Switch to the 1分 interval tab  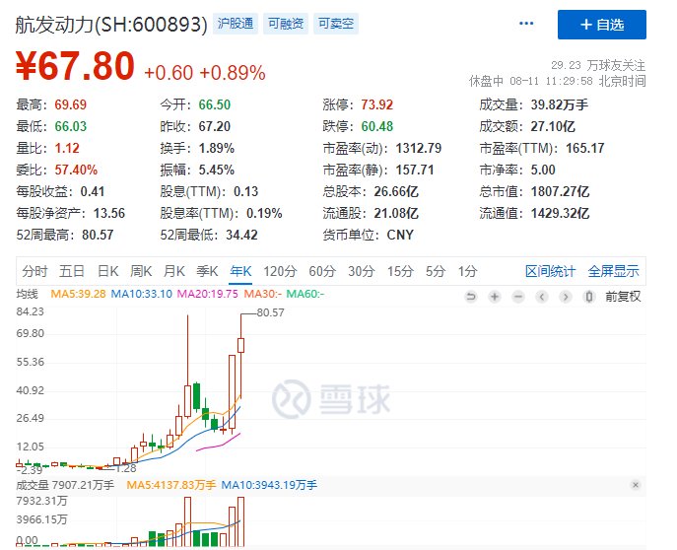[468, 271]
